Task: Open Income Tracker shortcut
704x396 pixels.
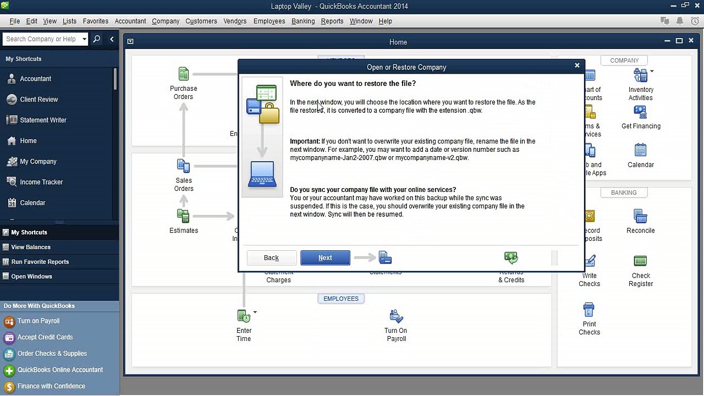Action: click(41, 182)
